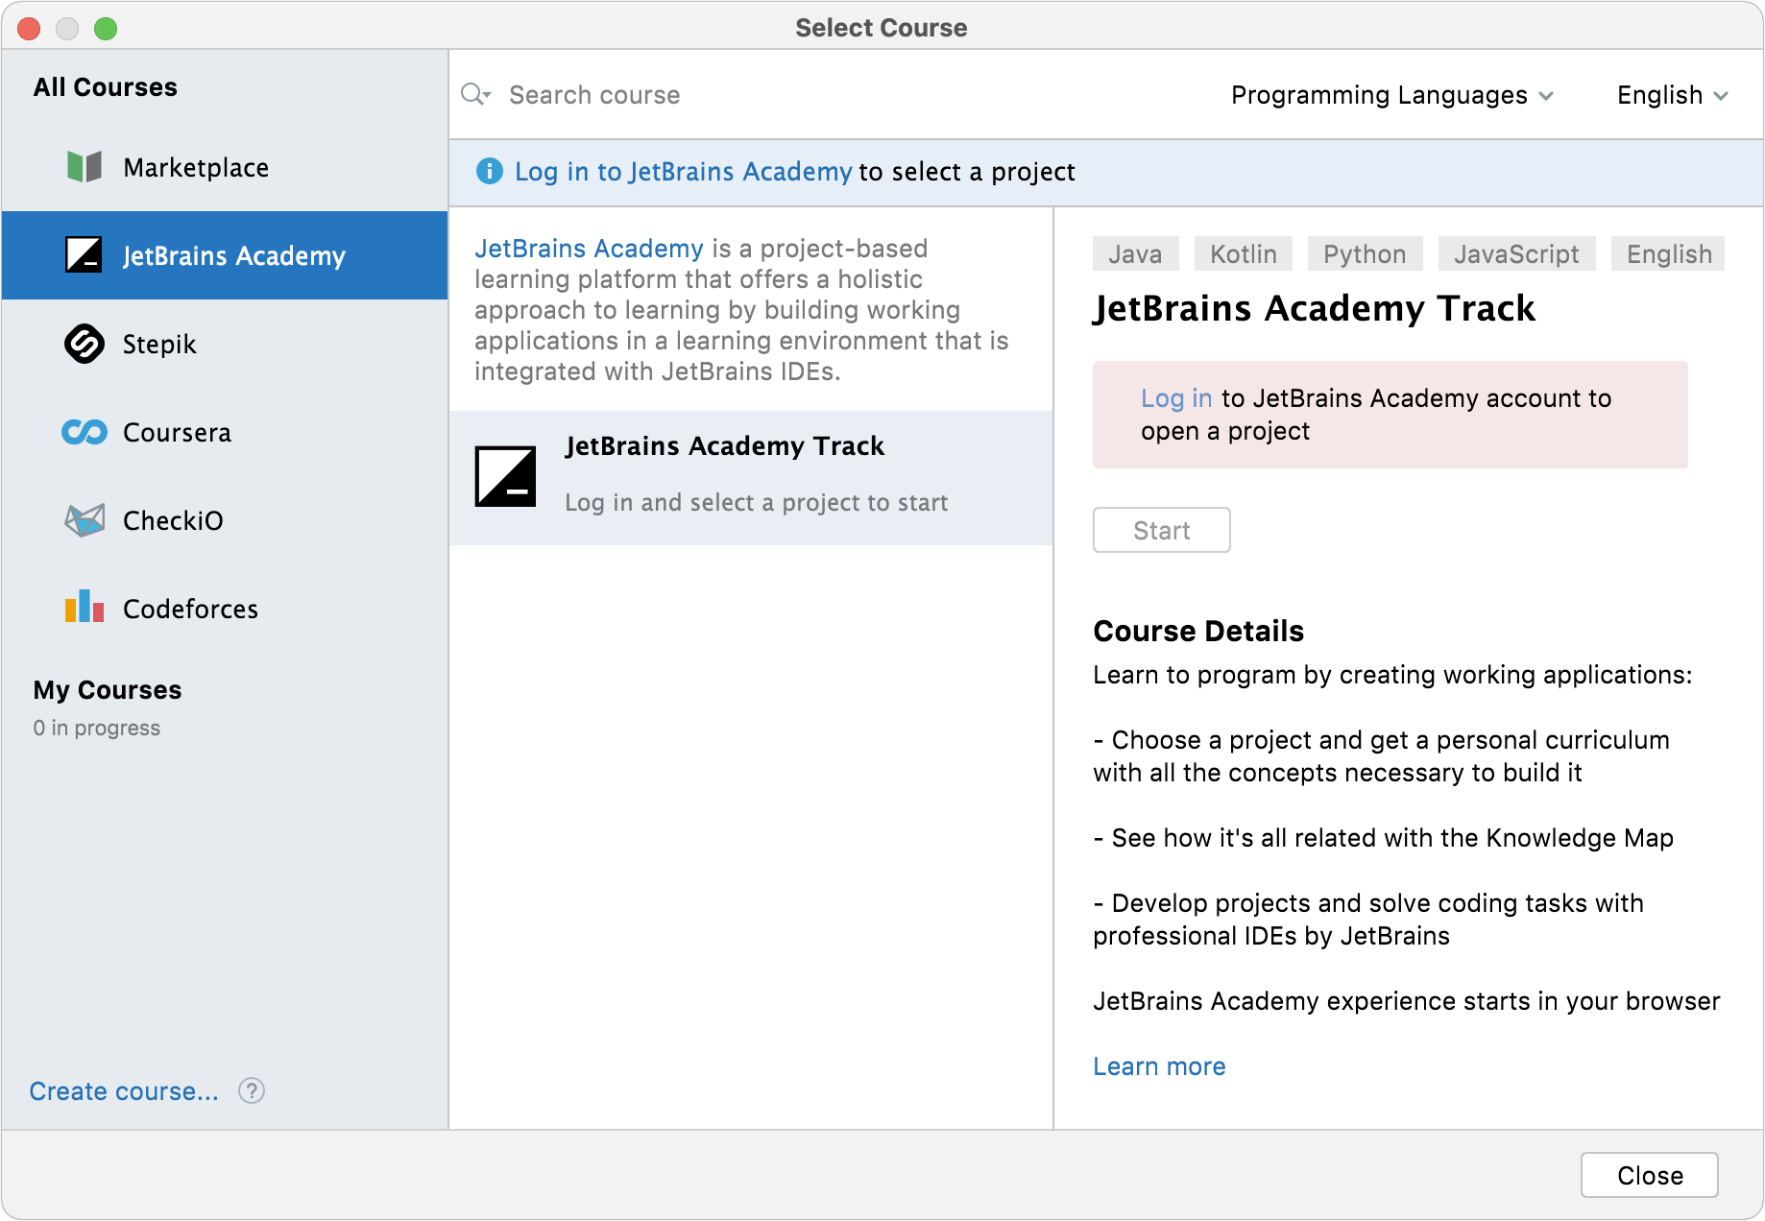Select the JetBrains Academy Track list row
1765x1221 pixels.
[x=751, y=478]
